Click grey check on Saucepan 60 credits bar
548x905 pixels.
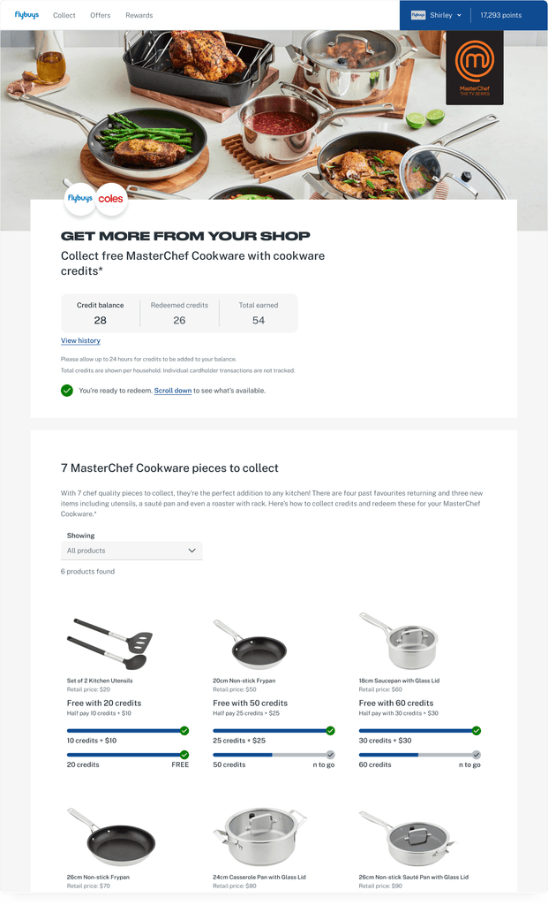(477, 755)
